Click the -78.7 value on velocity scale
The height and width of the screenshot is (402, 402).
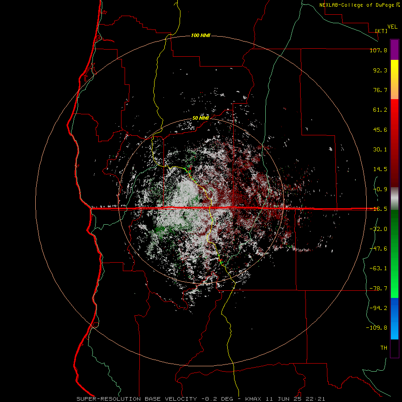pyautogui.click(x=378, y=289)
